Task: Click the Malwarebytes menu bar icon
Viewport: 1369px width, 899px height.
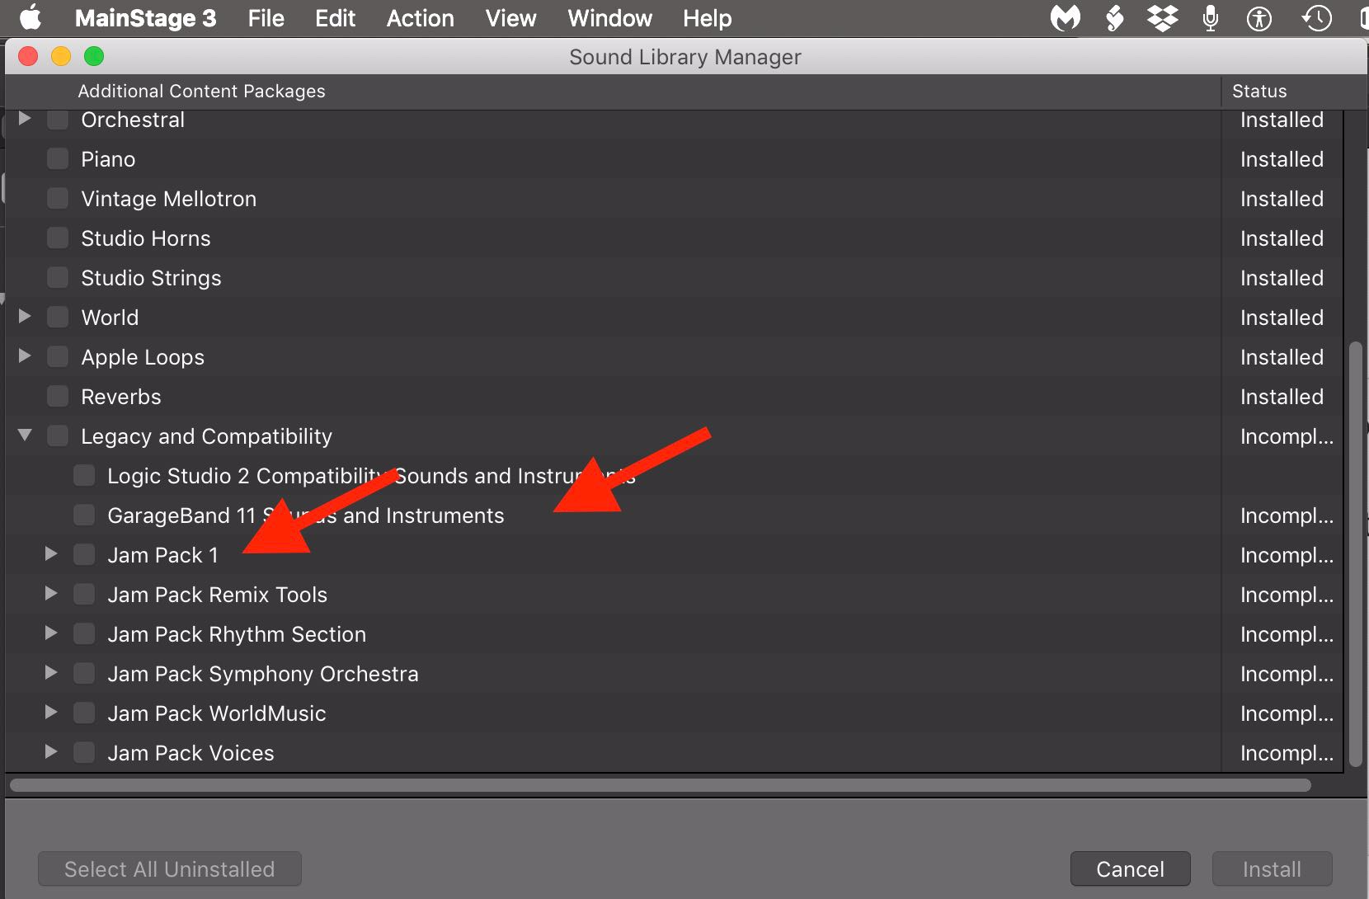Action: 1065,18
